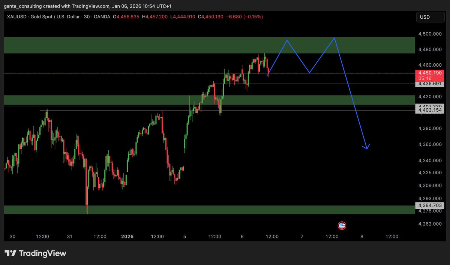Click the US flag economic event icon

342,226
